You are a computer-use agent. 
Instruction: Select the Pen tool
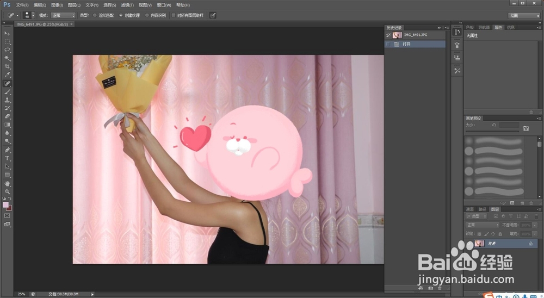point(7,150)
